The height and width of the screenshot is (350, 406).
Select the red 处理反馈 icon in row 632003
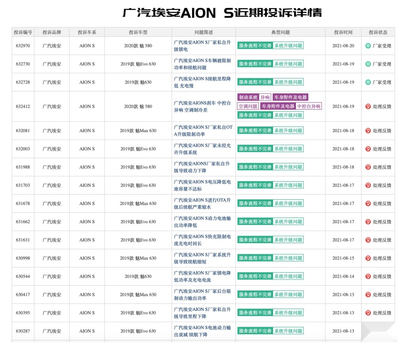(x=368, y=149)
